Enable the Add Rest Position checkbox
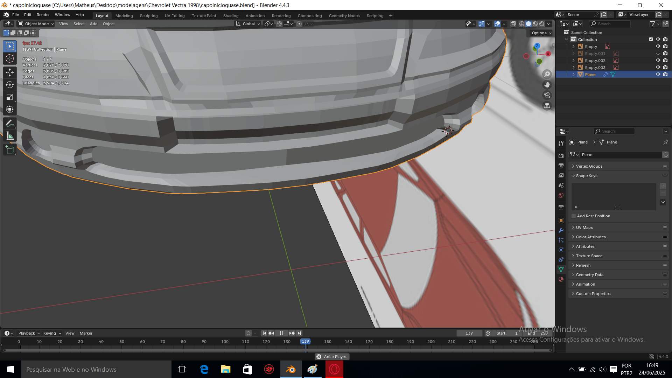Image resolution: width=672 pixels, height=378 pixels. pyautogui.click(x=574, y=216)
